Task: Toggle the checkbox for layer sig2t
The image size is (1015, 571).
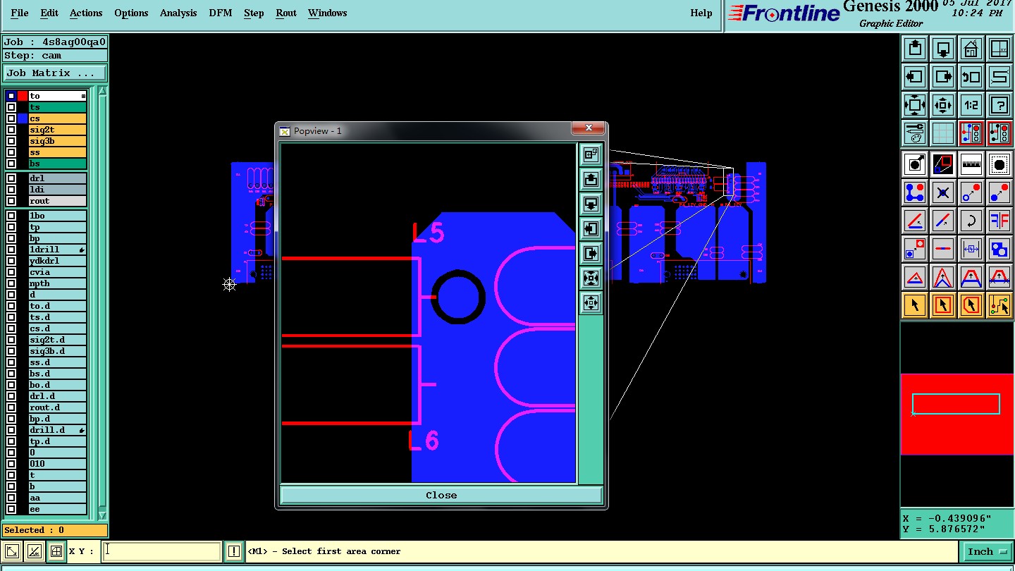Action: click(11, 130)
